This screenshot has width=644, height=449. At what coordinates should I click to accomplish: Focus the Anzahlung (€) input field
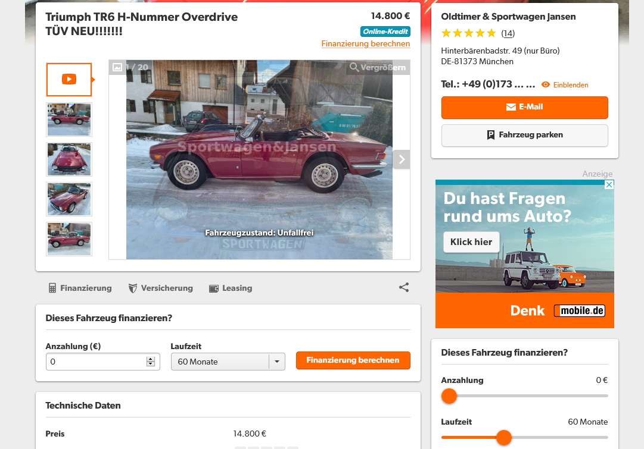(x=102, y=362)
